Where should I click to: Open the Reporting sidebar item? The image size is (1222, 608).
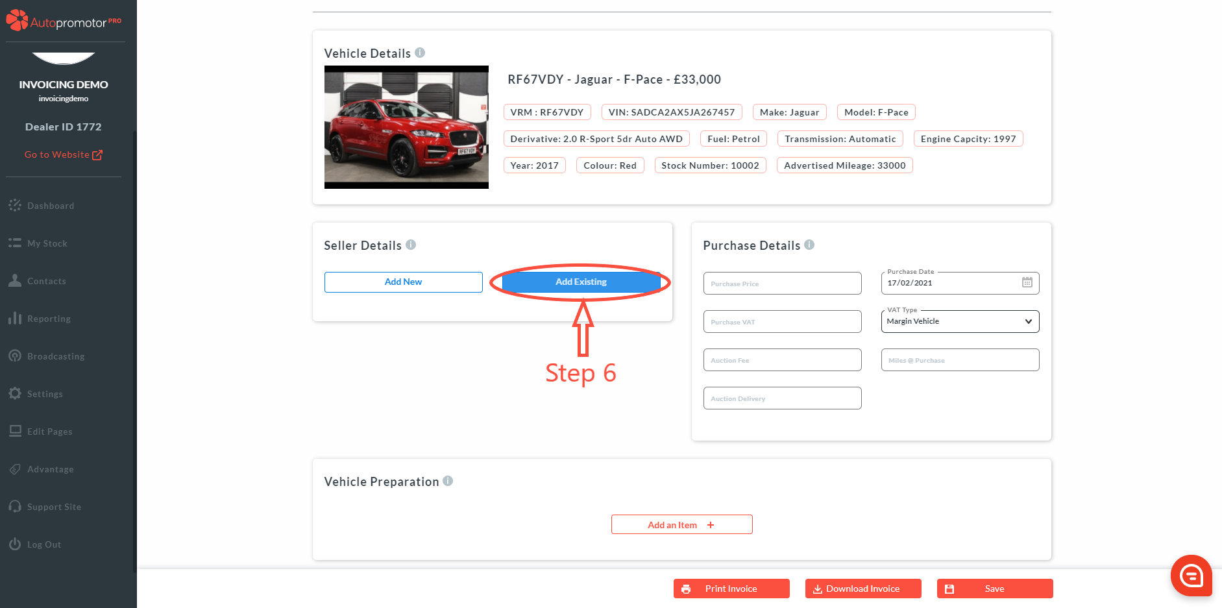click(49, 319)
